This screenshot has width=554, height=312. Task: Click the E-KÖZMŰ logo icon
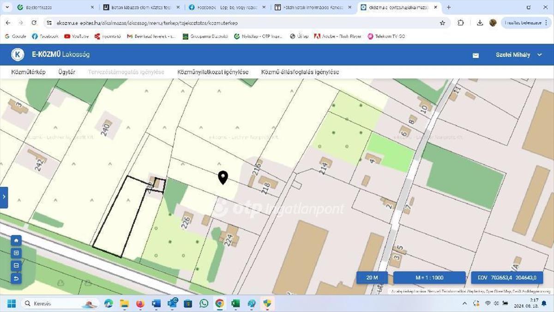(x=18, y=55)
